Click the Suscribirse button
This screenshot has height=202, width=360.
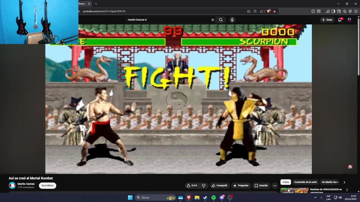(48, 185)
